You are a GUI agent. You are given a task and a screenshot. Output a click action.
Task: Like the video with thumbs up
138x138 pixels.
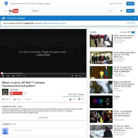point(70,99)
